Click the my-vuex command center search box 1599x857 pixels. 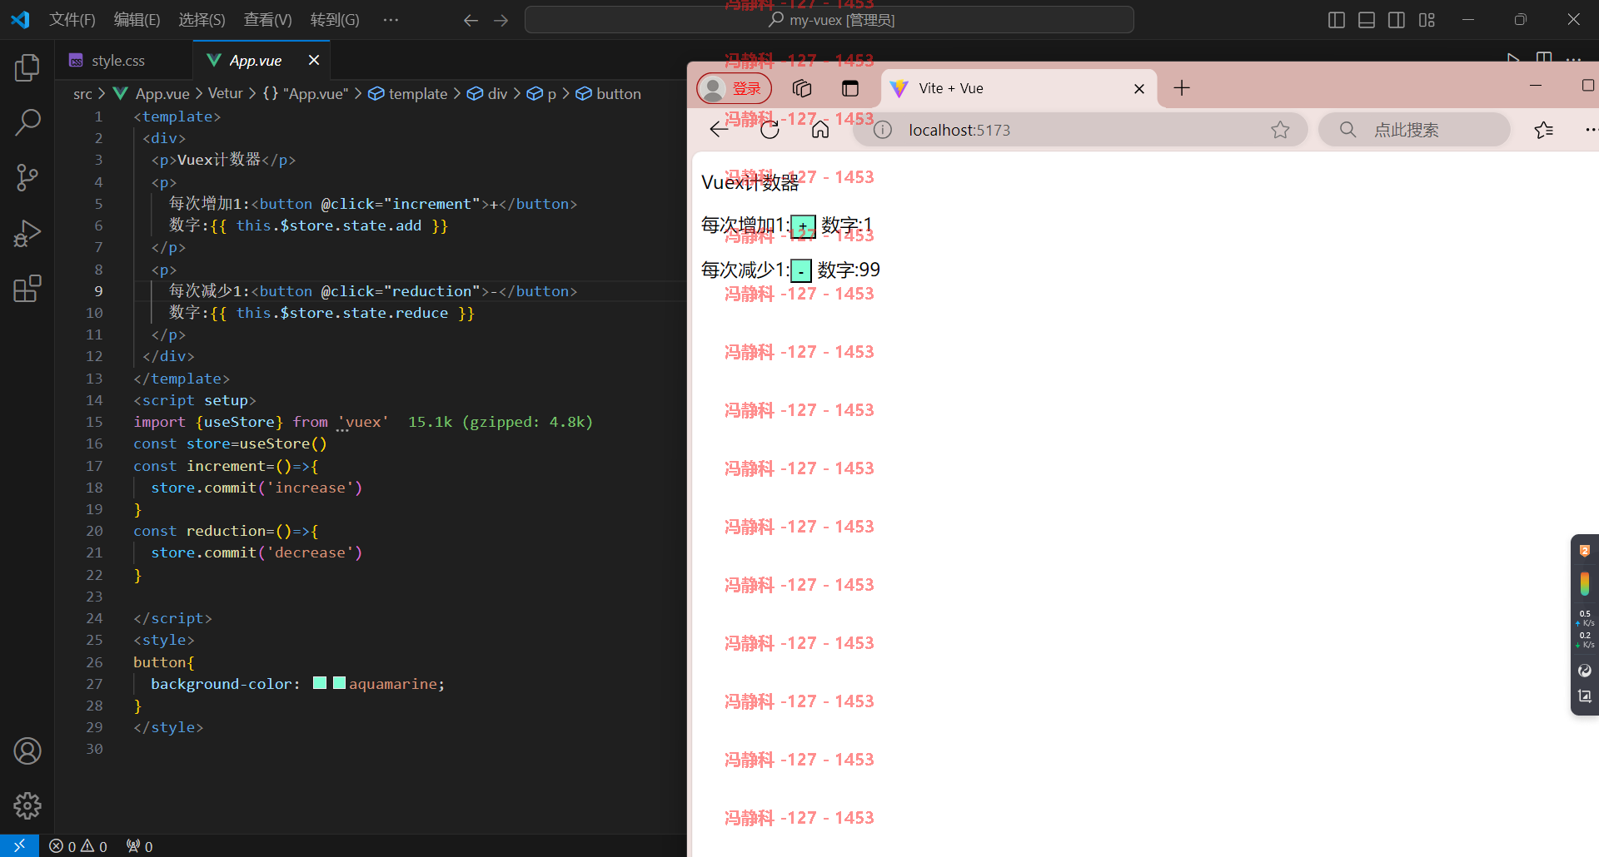[x=829, y=20]
